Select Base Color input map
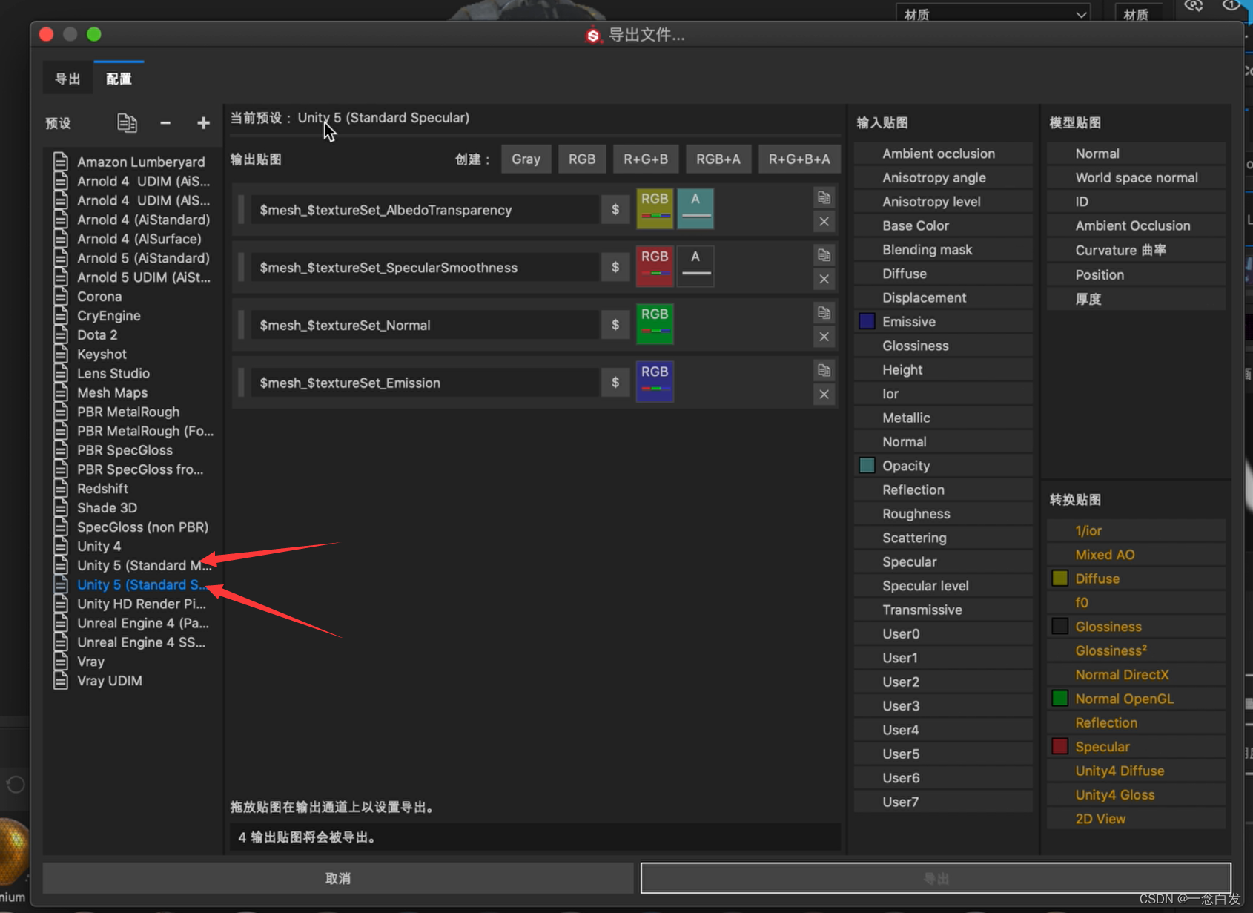 943,225
